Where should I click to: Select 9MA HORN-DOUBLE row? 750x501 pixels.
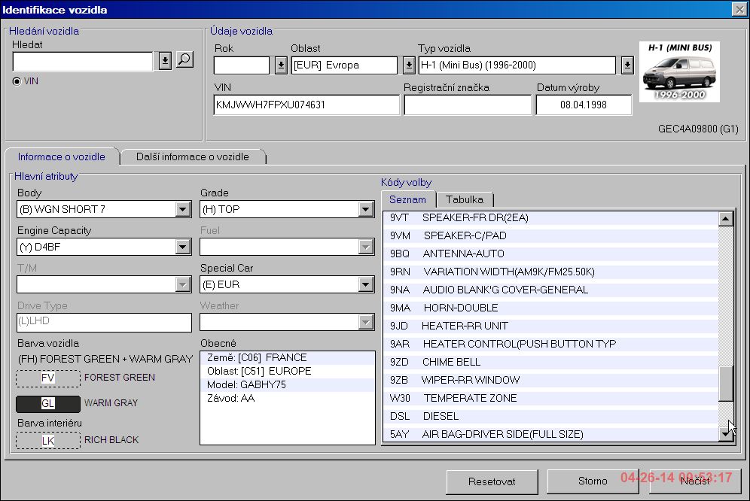(550, 308)
